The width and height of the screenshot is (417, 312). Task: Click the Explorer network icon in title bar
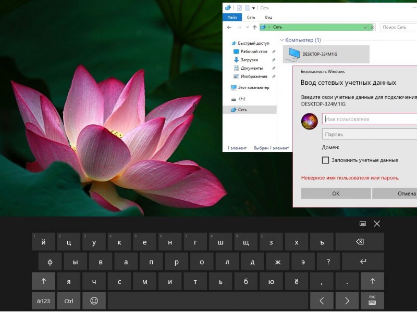click(228, 8)
